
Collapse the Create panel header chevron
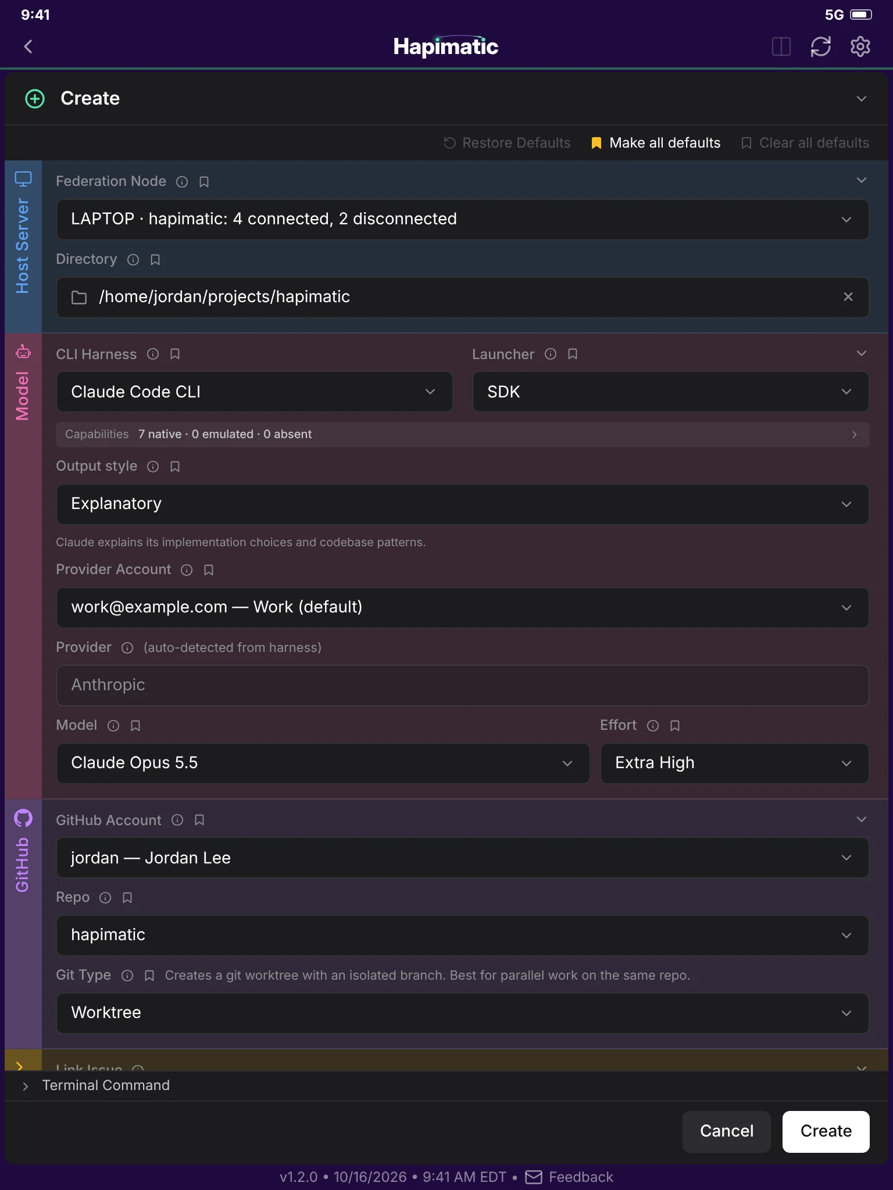coord(862,99)
